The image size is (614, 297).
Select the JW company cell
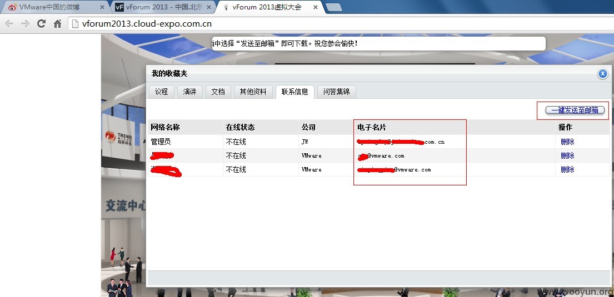[x=304, y=142]
